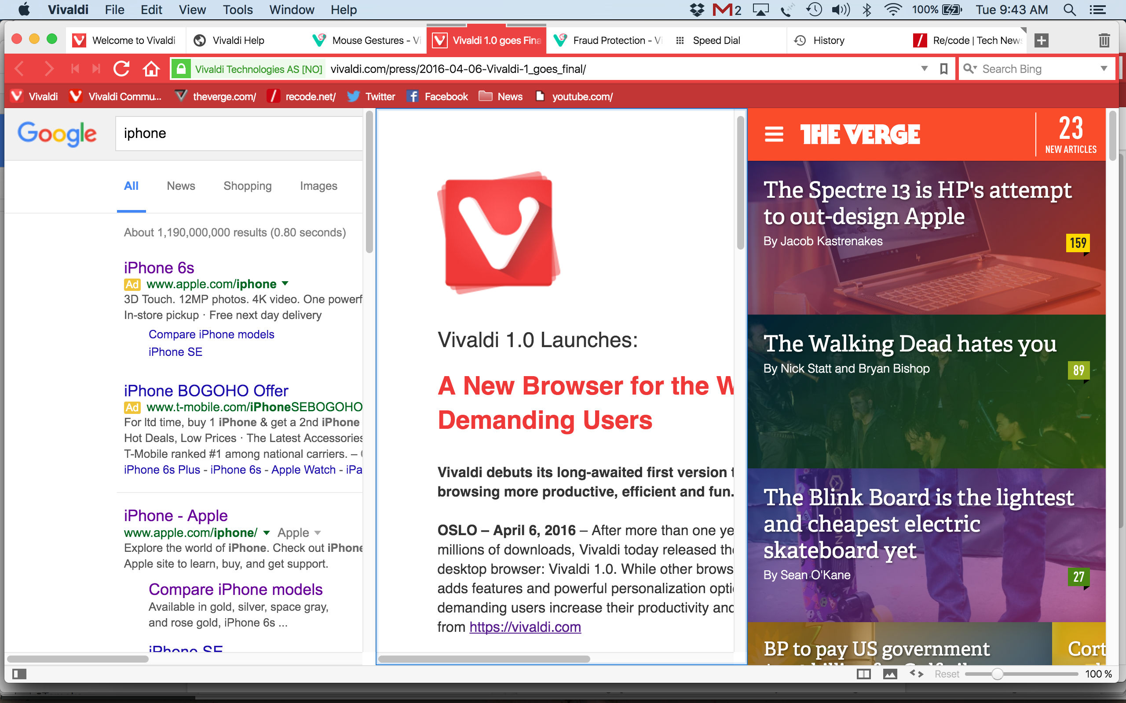
Task: Open the Bluetooth menu
Action: pos(866,10)
